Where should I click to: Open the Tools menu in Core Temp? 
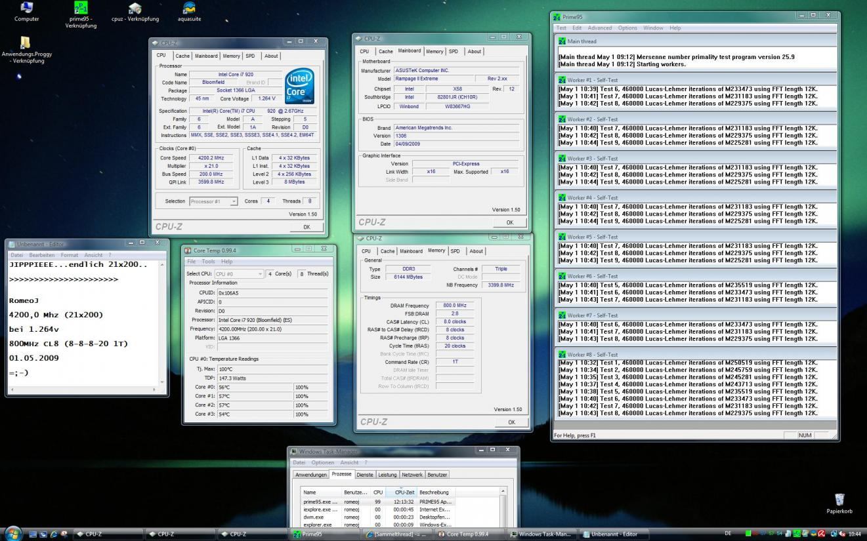[208, 262]
